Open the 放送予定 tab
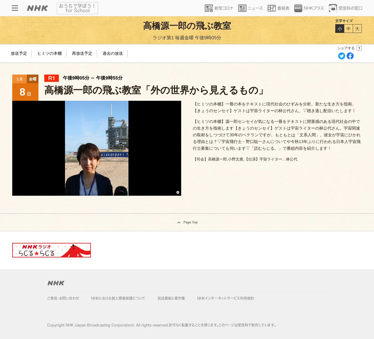 pyautogui.click(x=19, y=54)
